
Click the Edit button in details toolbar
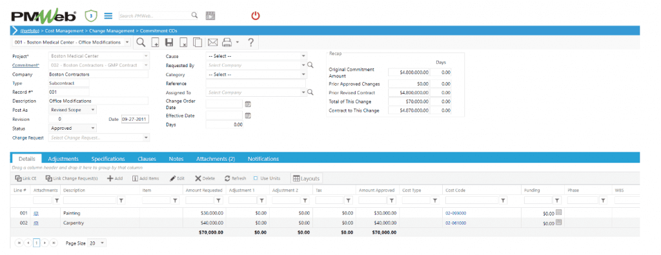tap(177, 178)
